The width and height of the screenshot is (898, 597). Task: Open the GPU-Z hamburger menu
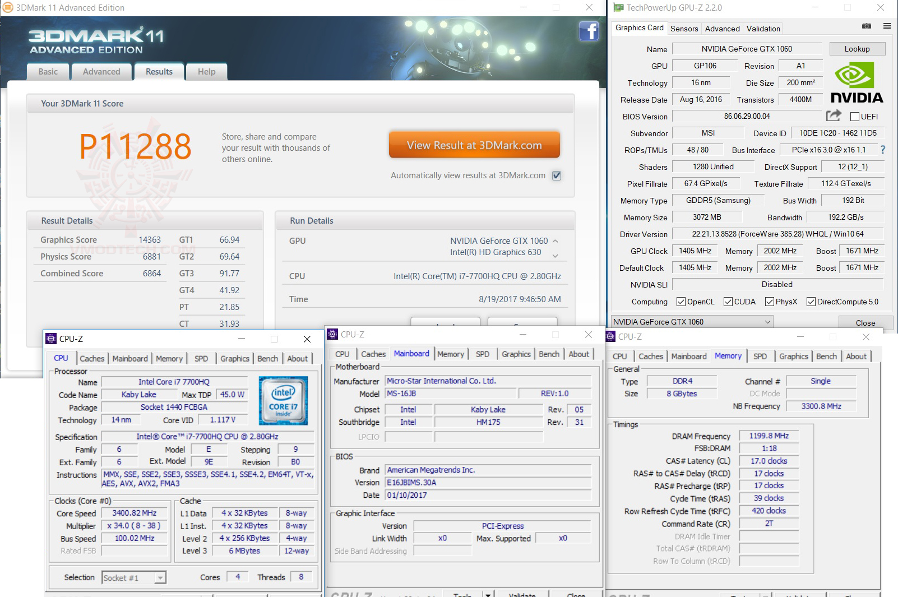tap(887, 26)
